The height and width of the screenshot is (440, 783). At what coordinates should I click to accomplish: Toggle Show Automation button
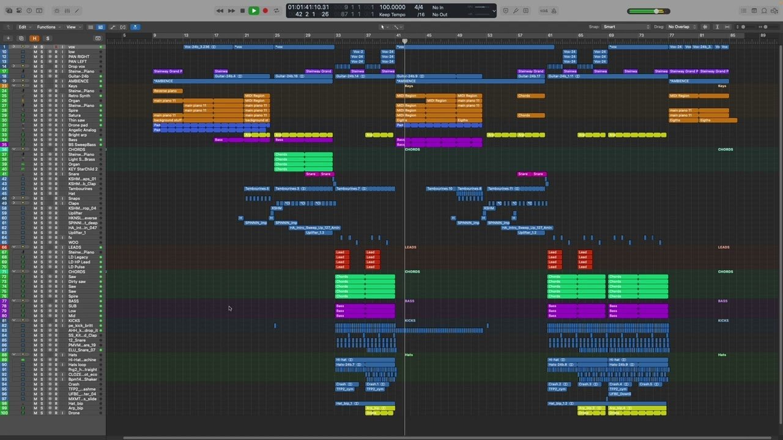[113, 27]
